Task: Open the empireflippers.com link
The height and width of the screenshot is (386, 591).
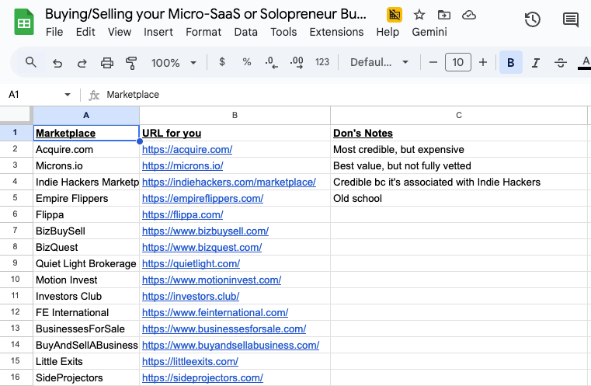Action: point(203,198)
